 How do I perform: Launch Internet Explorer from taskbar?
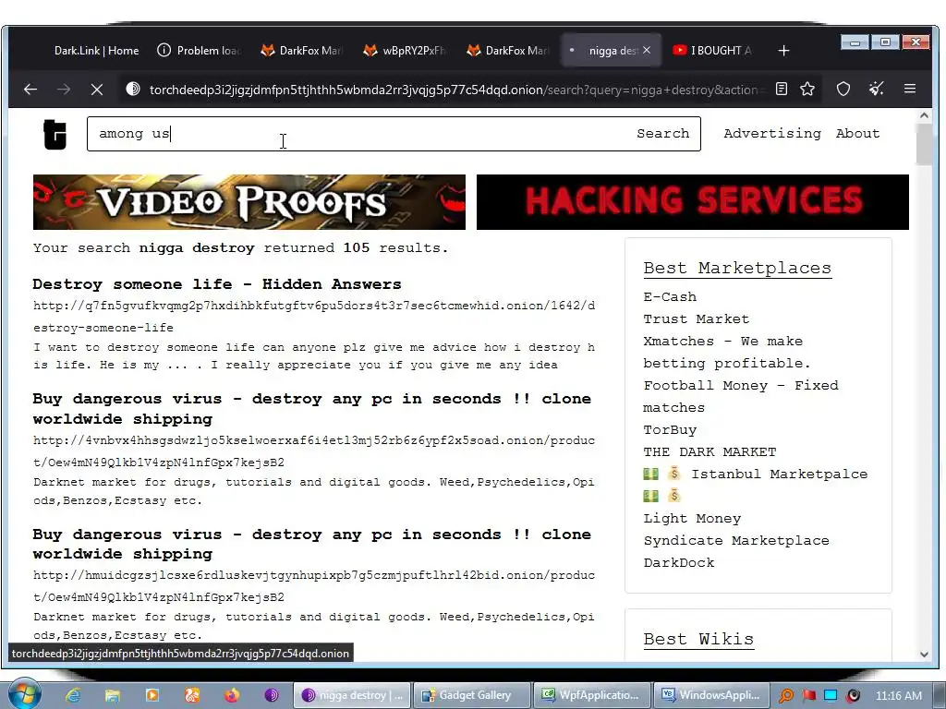[x=73, y=695]
